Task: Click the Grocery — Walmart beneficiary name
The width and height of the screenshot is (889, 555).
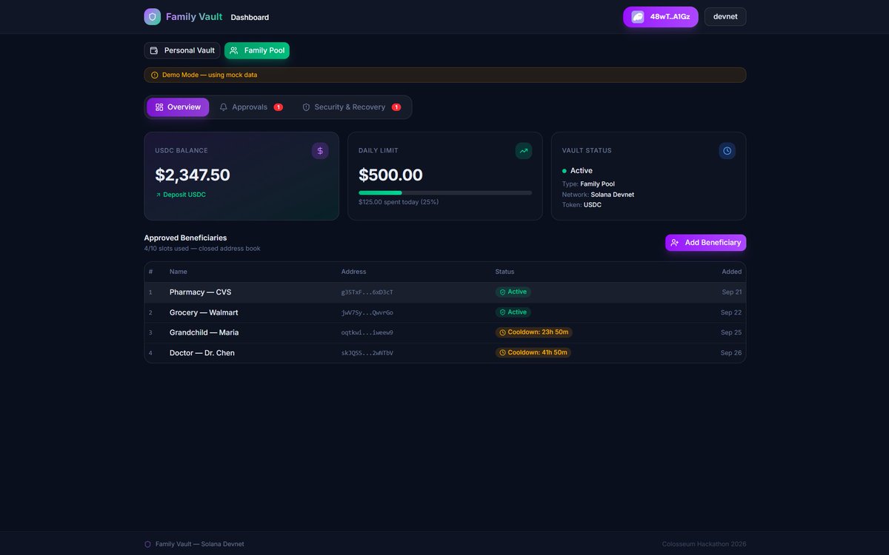Action: [204, 312]
